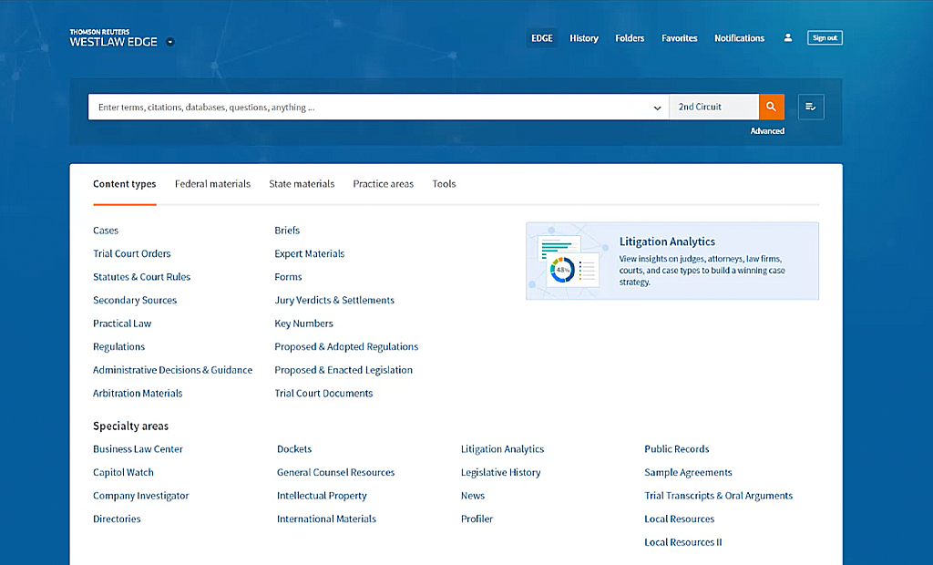Switch to the Federal materials tab
This screenshot has width=933, height=565.
pos(212,184)
